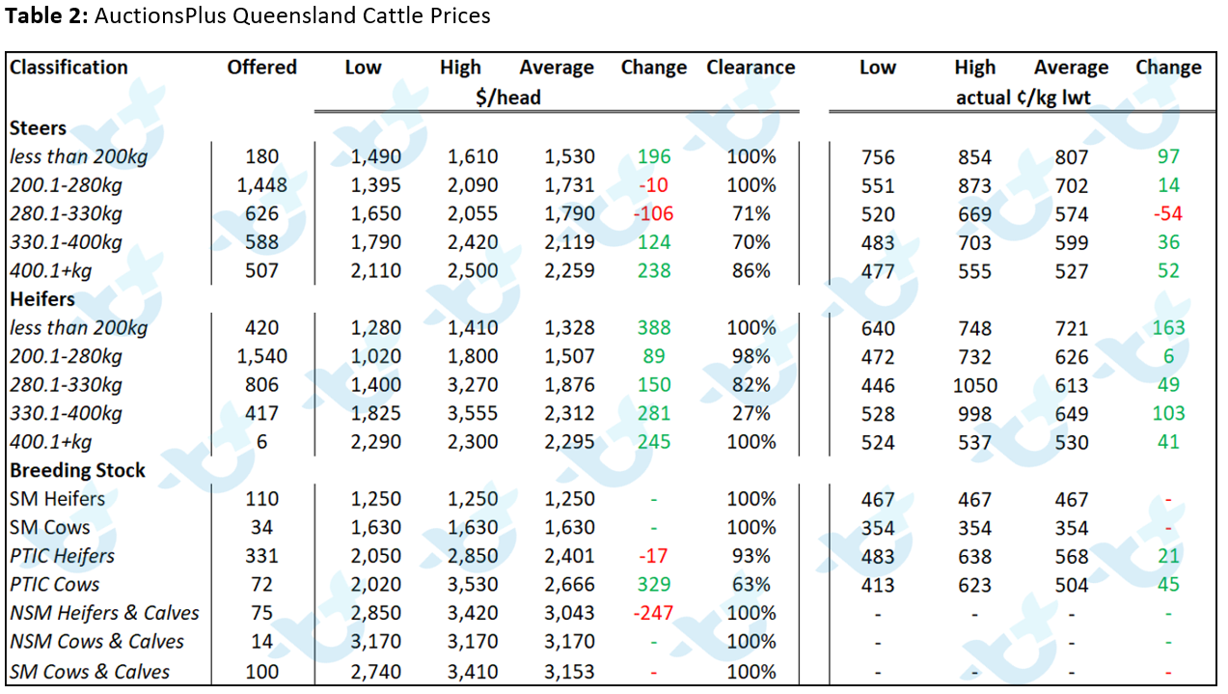Select offered count 6 in Heifers 400.1+kg
1228x694 pixels.
pyautogui.click(x=262, y=442)
